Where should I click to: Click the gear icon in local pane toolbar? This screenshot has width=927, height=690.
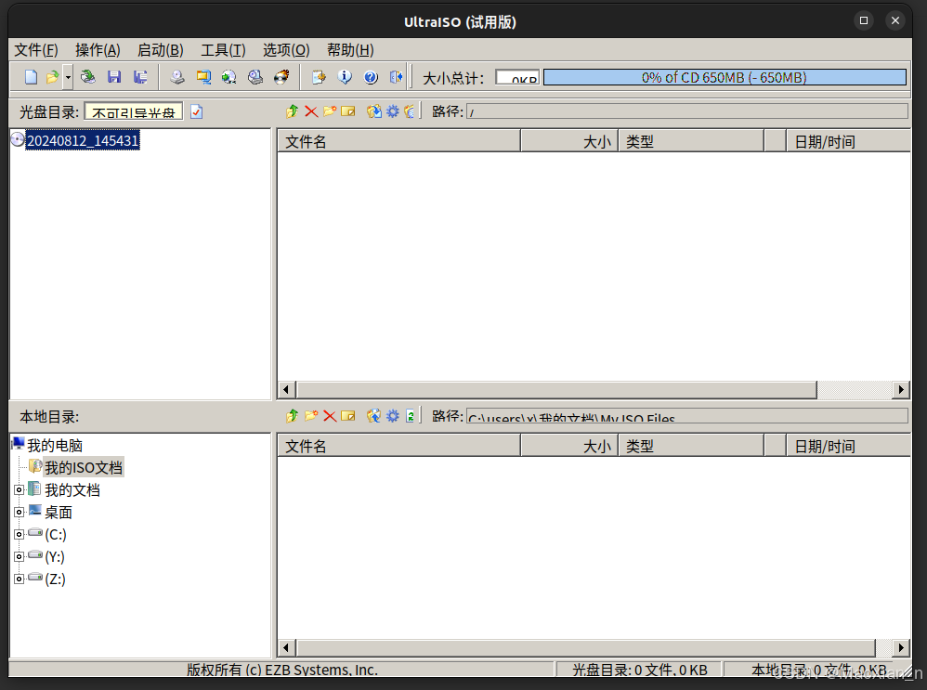click(x=393, y=416)
